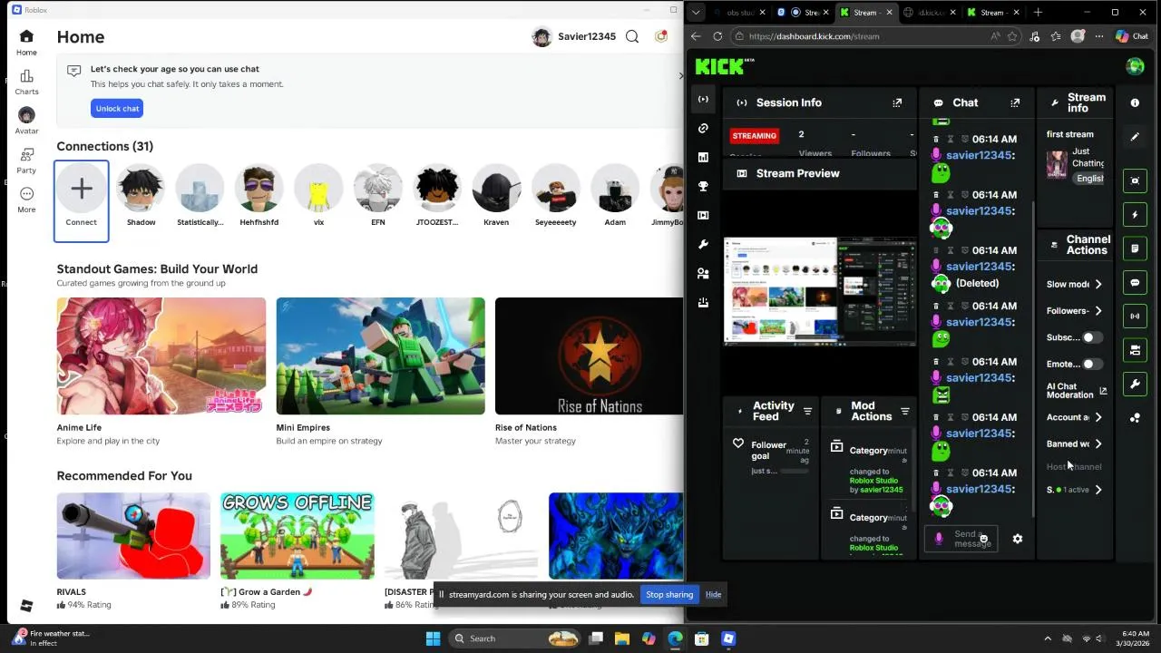Open Kick sidebar analytics chart icon
This screenshot has height=653, width=1161.
[x=703, y=157]
